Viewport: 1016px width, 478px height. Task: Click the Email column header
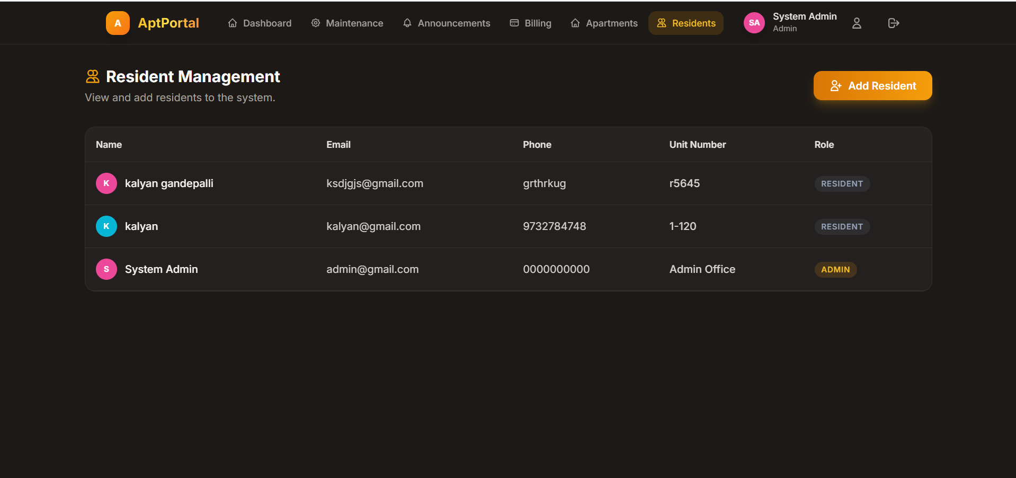point(338,145)
